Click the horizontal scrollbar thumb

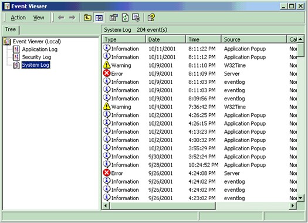coord(163,206)
